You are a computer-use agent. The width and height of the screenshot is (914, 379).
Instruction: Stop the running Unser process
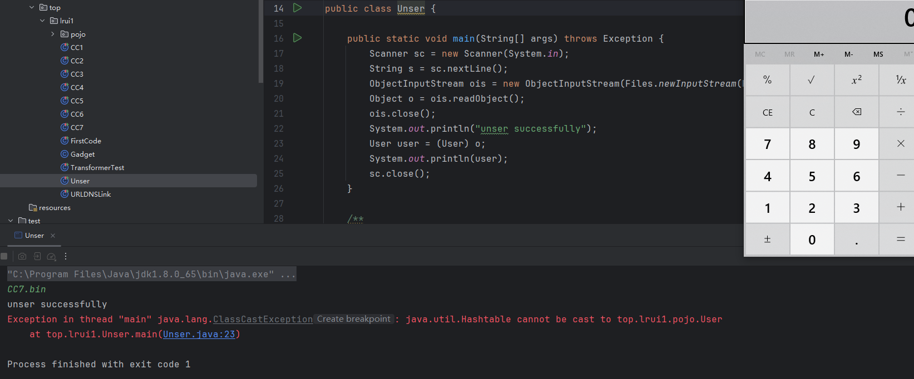coord(4,256)
